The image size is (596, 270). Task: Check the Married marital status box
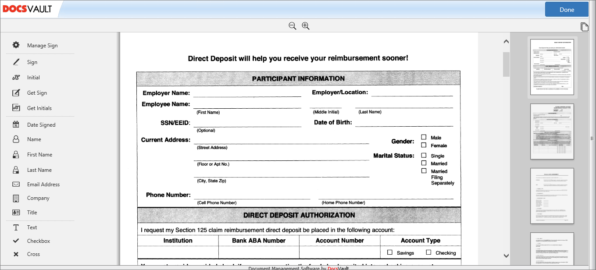pyautogui.click(x=424, y=163)
